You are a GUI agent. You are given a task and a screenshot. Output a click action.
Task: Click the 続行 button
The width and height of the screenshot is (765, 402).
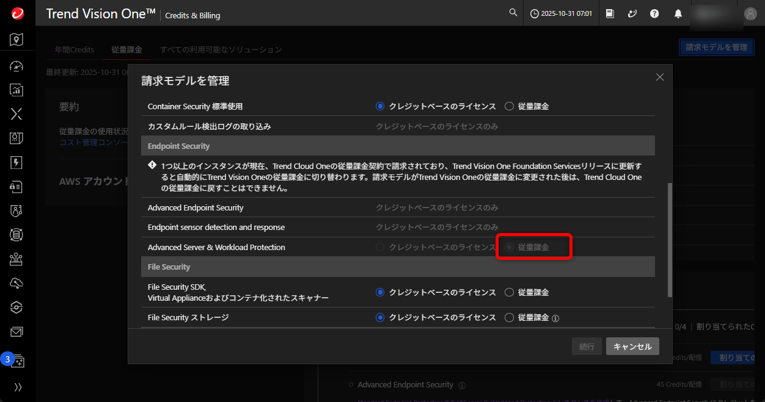pyautogui.click(x=587, y=346)
